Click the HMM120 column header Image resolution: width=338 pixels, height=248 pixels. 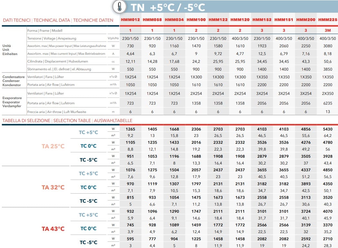(x=240, y=20)
